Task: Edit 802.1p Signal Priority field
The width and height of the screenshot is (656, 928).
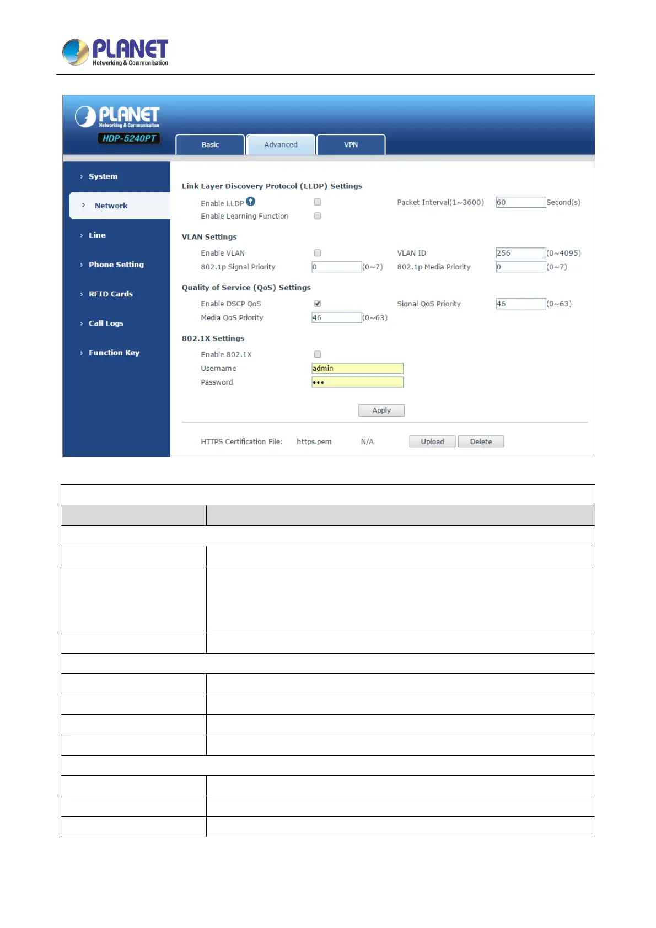Action: [336, 267]
